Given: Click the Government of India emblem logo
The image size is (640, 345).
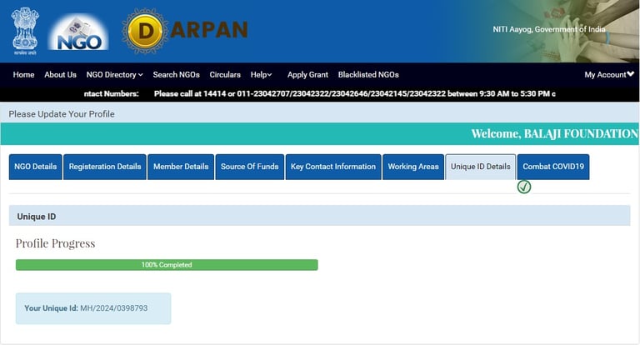Looking at the screenshot, I should click(x=25, y=32).
